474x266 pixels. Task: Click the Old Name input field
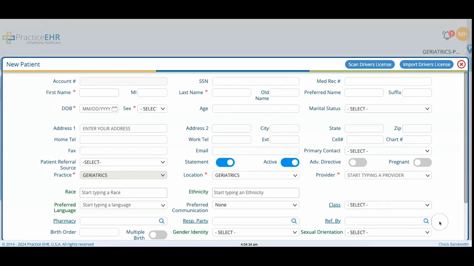tap(284, 92)
